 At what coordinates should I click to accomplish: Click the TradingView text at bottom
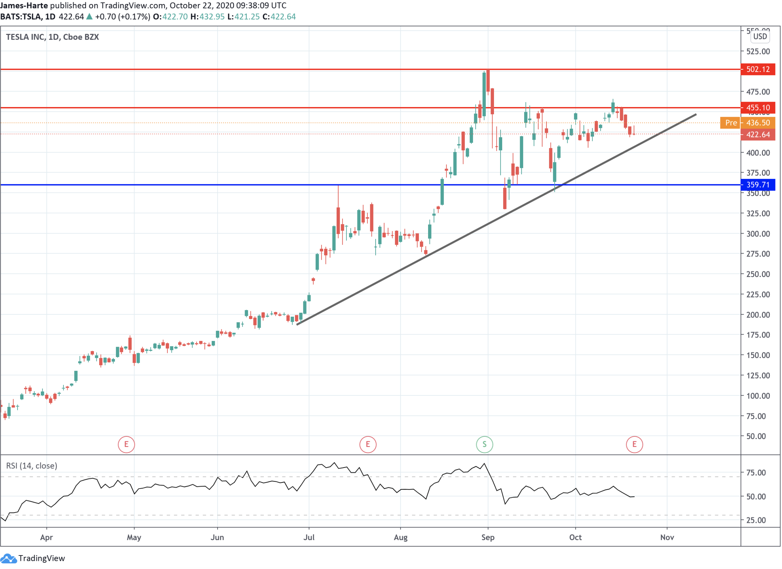(41, 558)
